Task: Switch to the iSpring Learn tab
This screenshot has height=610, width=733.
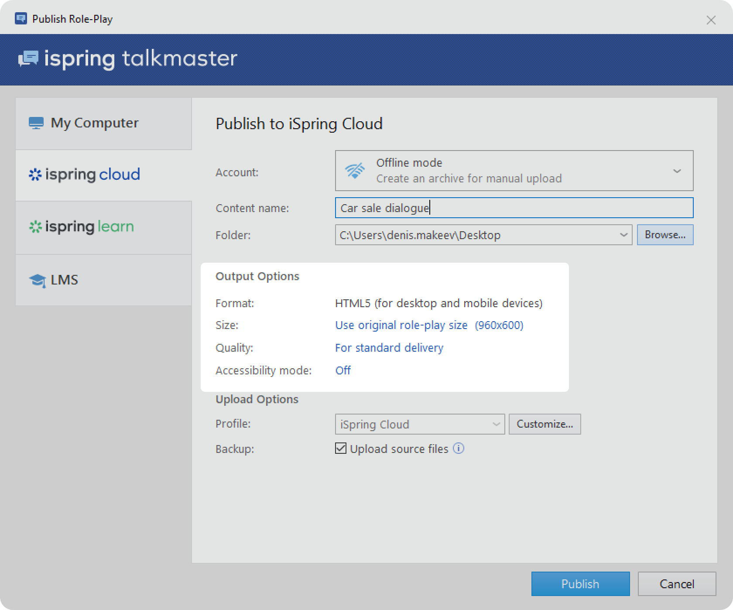Action: 103,227
